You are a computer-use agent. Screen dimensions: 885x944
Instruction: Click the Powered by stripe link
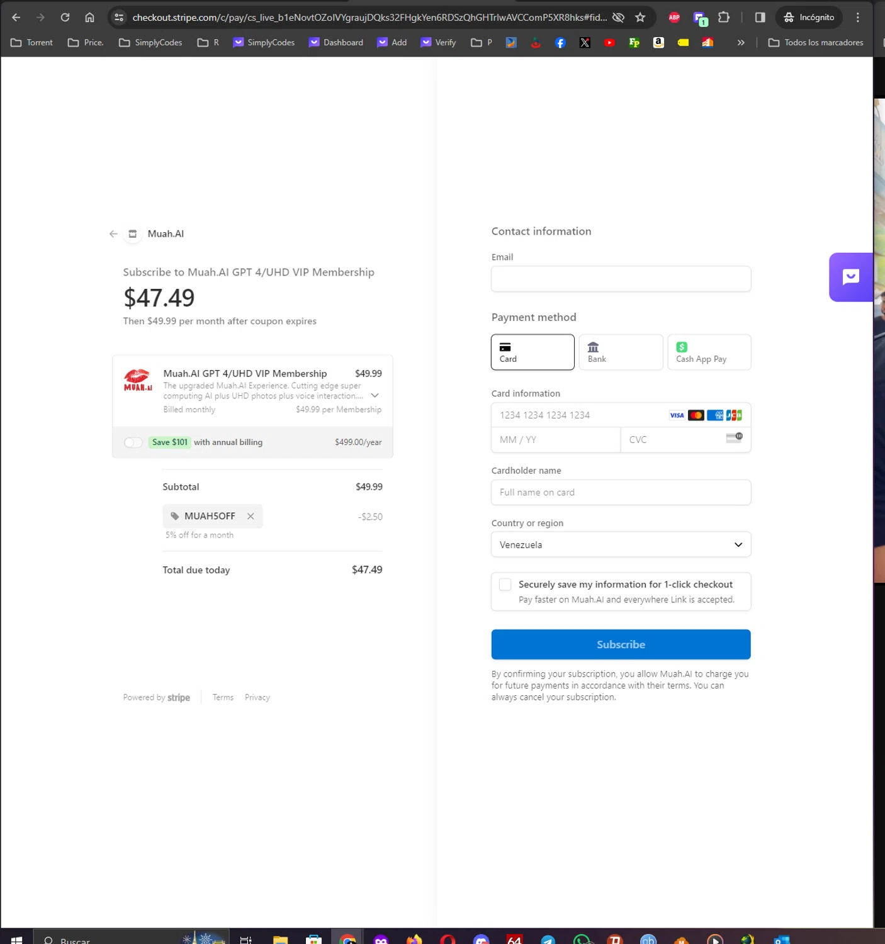click(x=156, y=697)
